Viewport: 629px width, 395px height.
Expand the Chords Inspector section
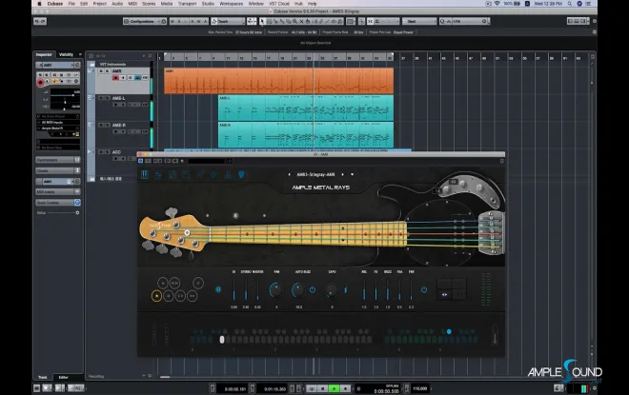[x=58, y=170]
